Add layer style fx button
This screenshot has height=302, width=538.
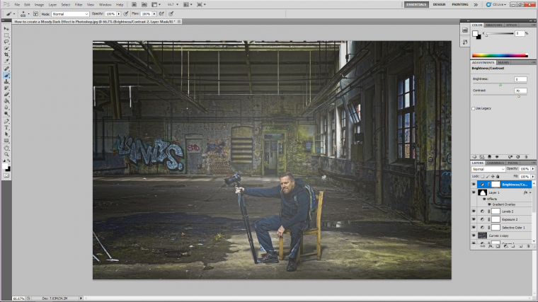coord(491,246)
